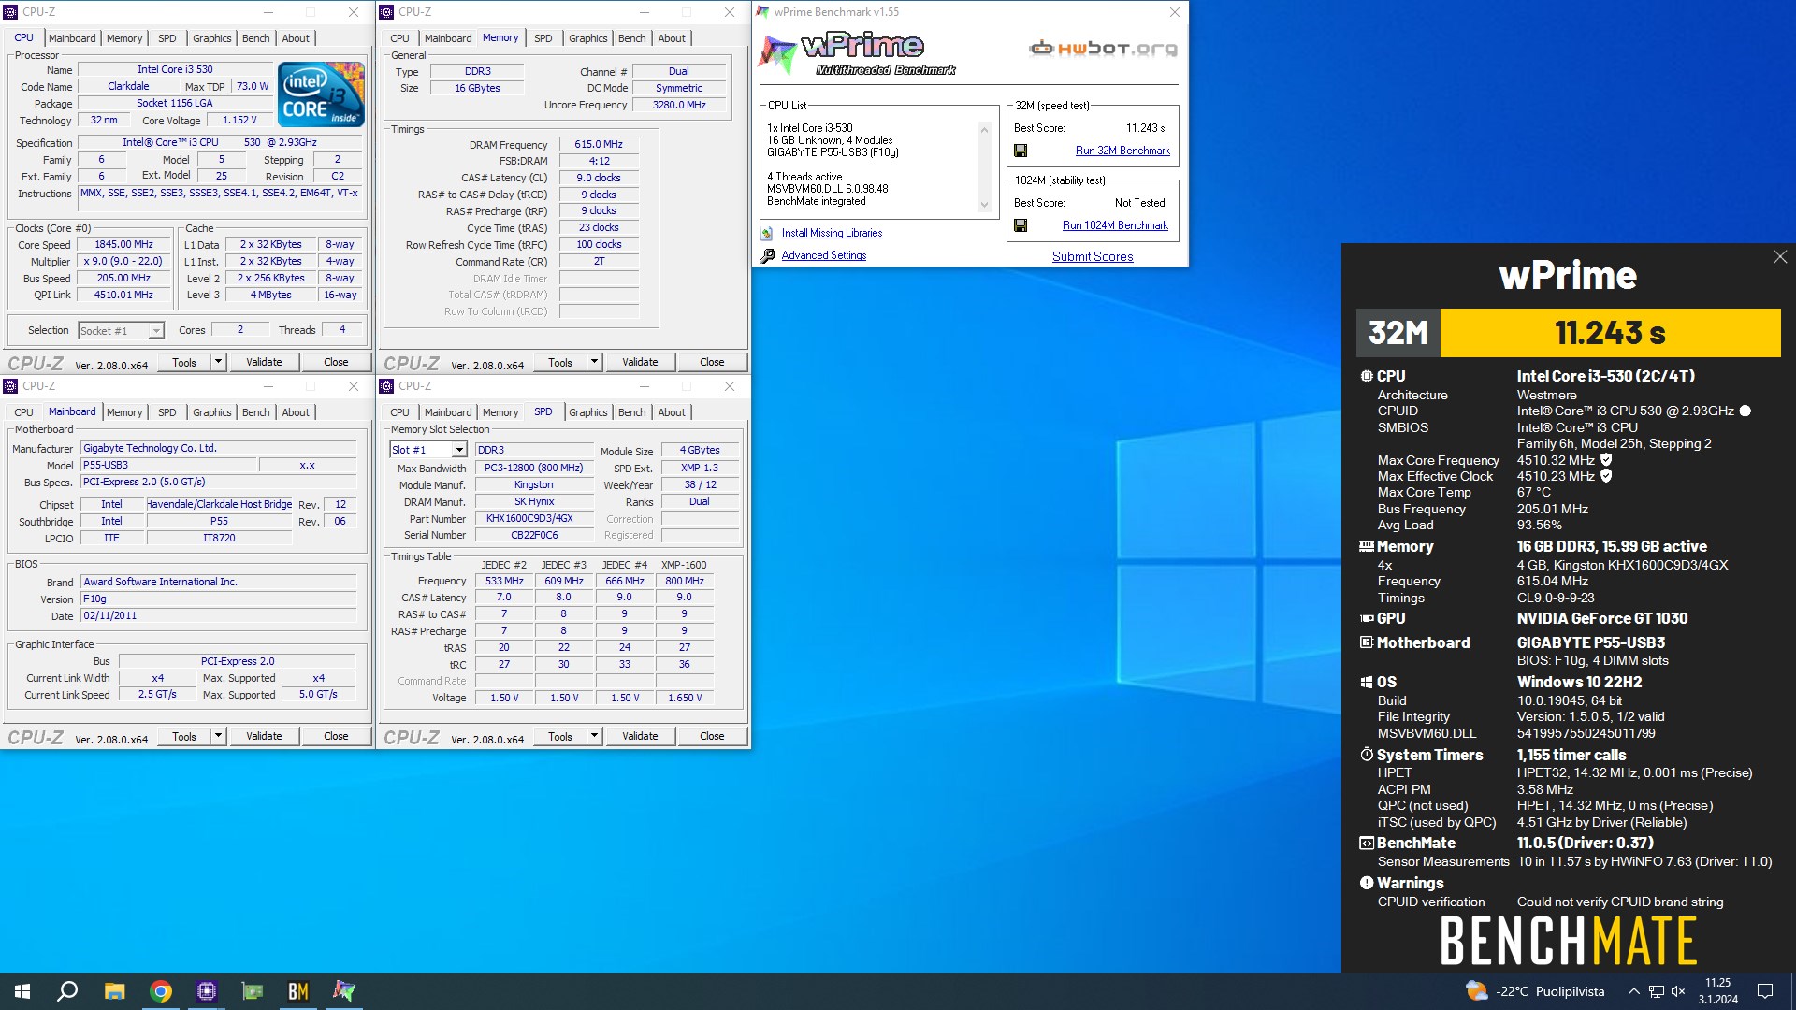Click the Could not verify CPUID brand string warning
Image resolution: width=1796 pixels, height=1010 pixels.
click(1620, 902)
